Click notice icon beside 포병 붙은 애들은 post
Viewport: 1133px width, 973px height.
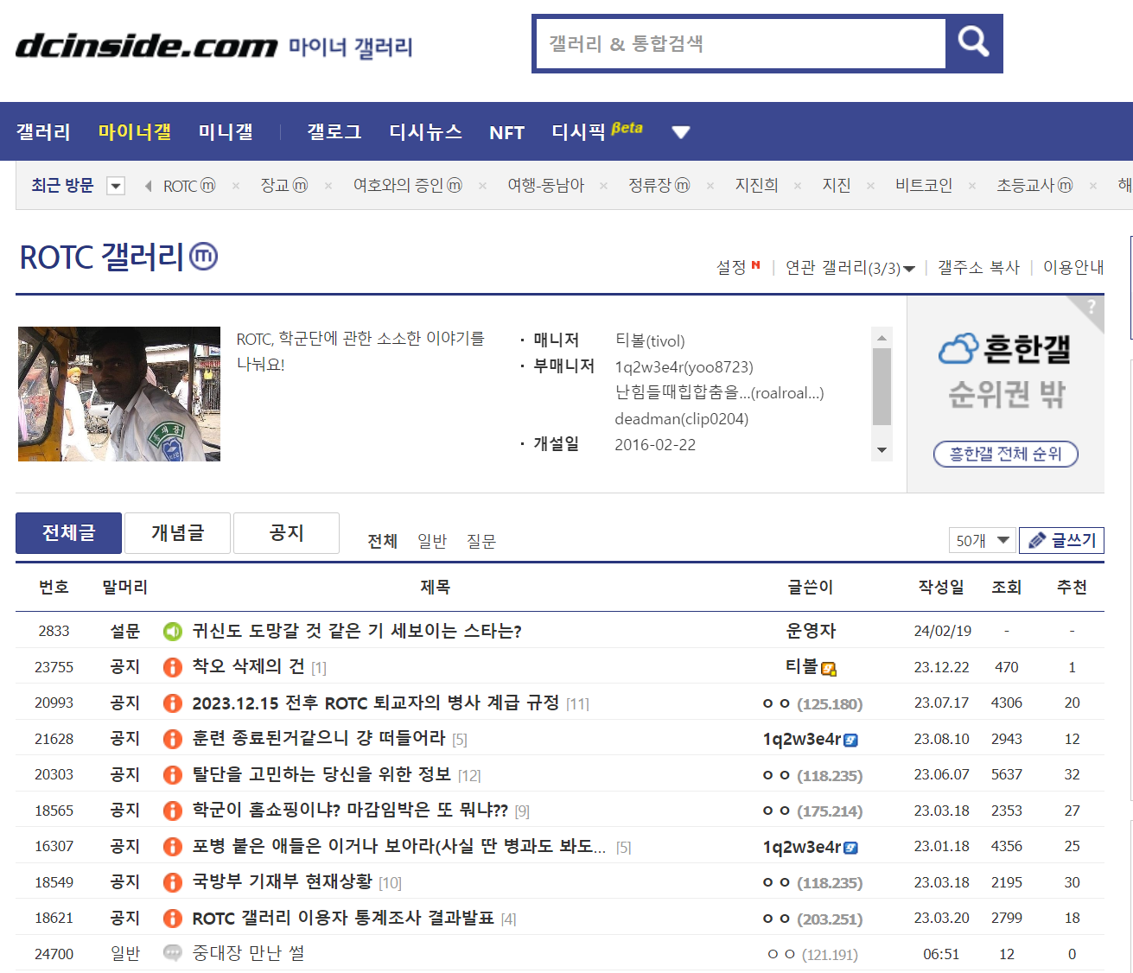pyautogui.click(x=173, y=847)
